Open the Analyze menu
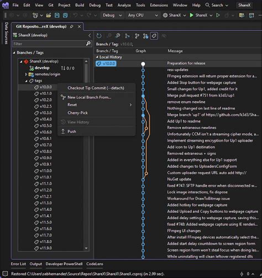This screenshot has width=262, height=278. (x=124, y=5)
